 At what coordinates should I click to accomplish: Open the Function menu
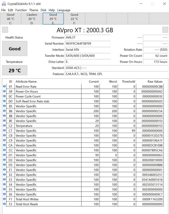[21, 10]
